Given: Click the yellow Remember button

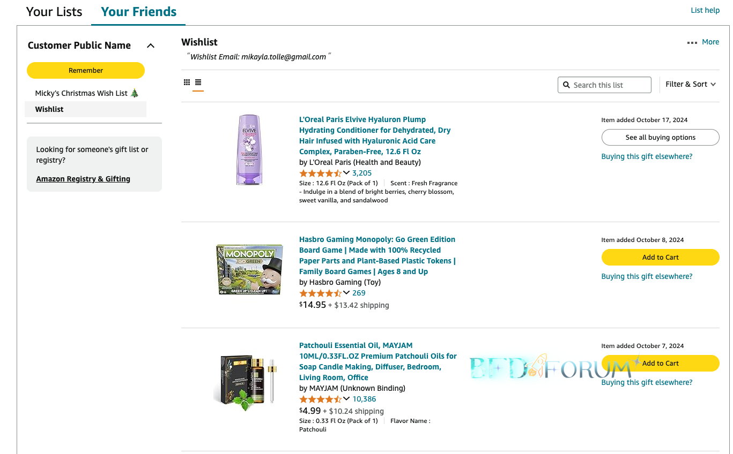Looking at the screenshot, I should coord(86,70).
